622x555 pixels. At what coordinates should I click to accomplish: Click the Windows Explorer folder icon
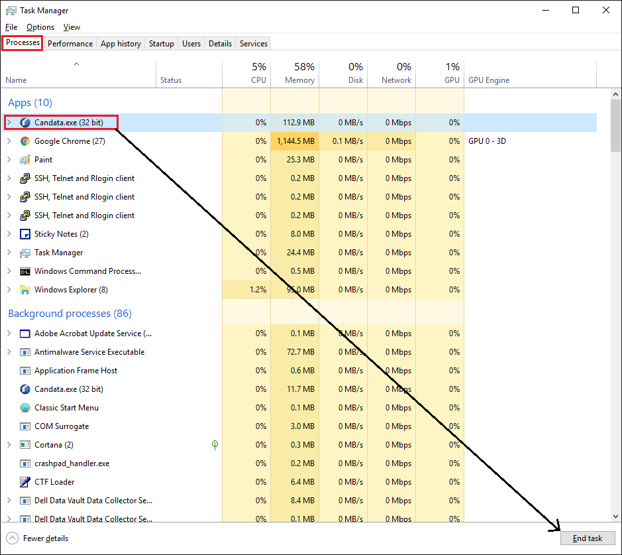coord(25,290)
